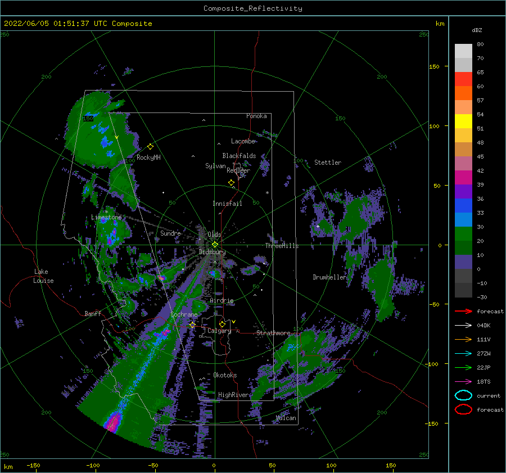506x473 pixels.
Task: Select the blue 36 dBZ swatch
Action: pyautogui.click(x=463, y=205)
